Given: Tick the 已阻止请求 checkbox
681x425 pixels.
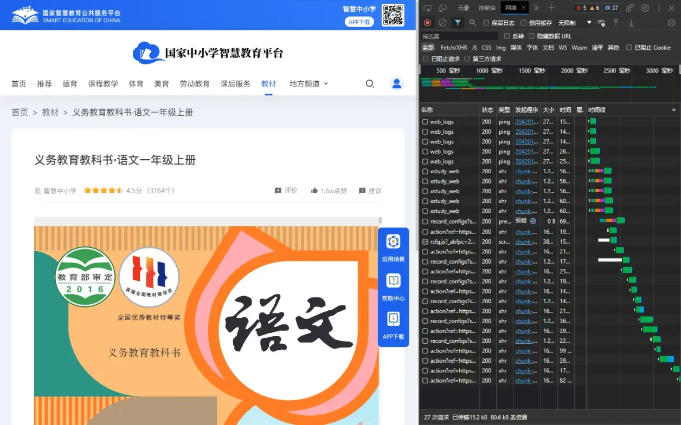Looking at the screenshot, I should coord(426,58).
